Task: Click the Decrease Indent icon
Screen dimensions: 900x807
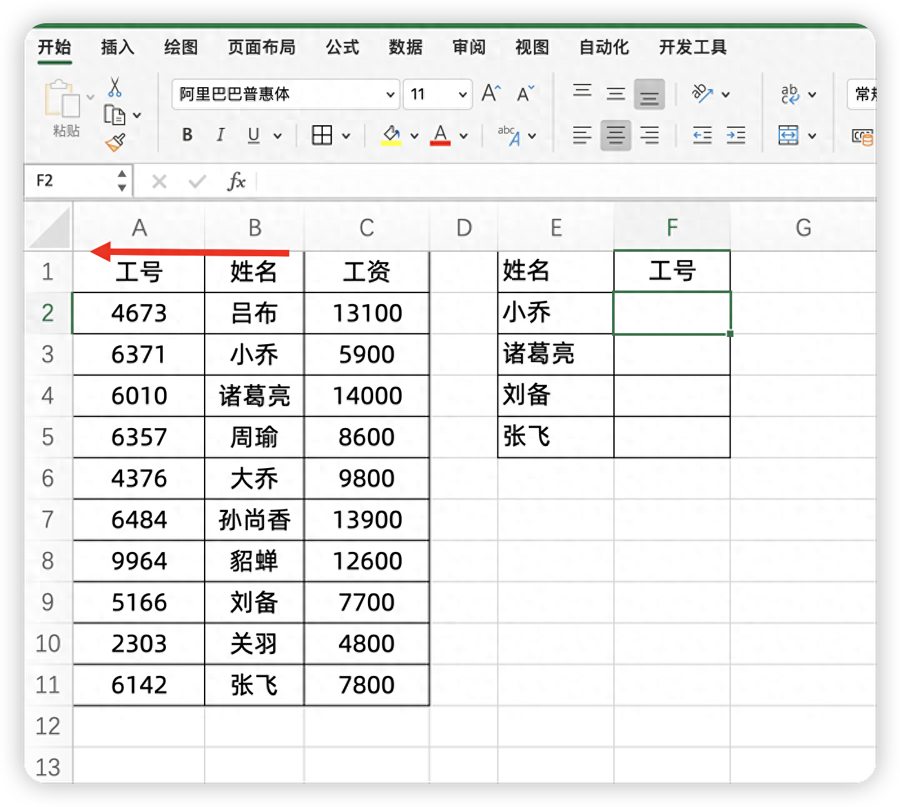Action: tap(702, 136)
